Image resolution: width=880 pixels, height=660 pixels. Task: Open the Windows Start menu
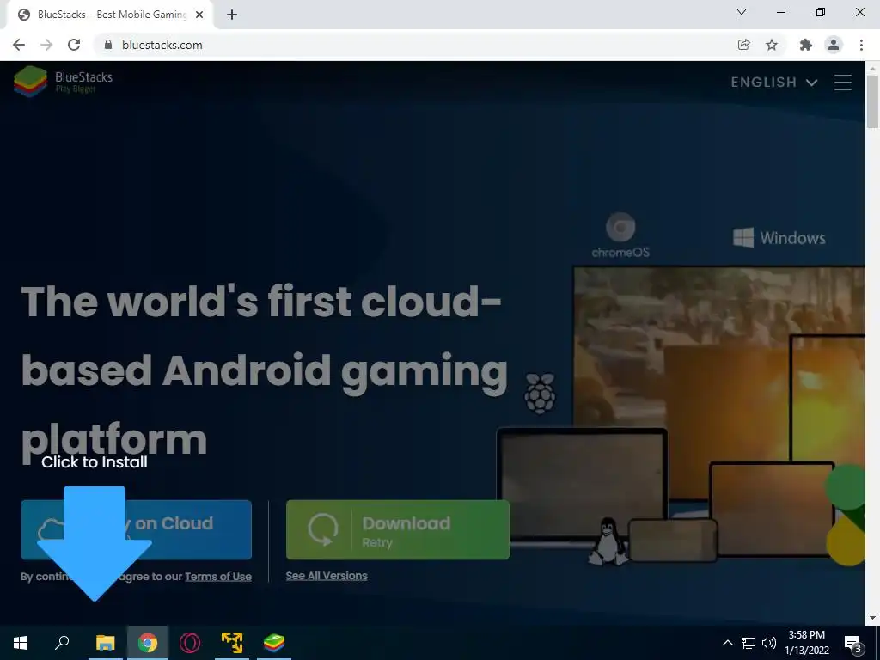21,643
